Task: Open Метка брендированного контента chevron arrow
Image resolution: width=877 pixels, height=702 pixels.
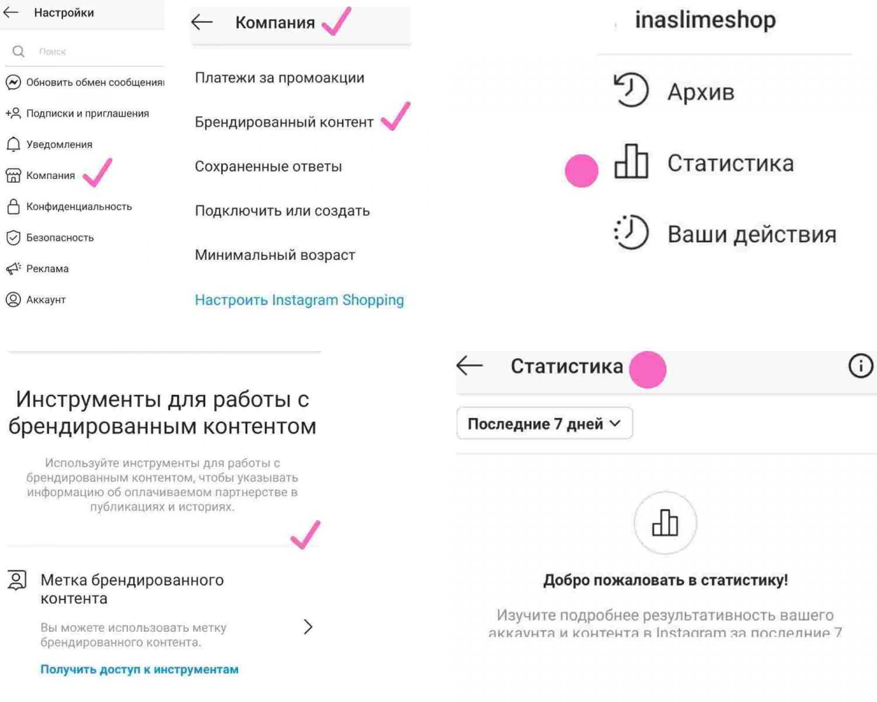Action: click(308, 627)
